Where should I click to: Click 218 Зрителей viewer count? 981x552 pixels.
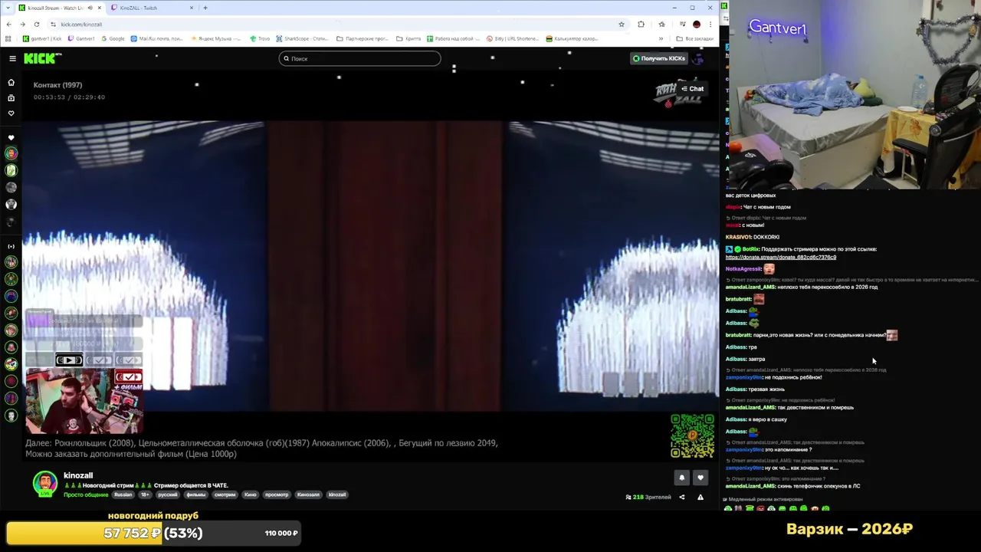(648, 497)
